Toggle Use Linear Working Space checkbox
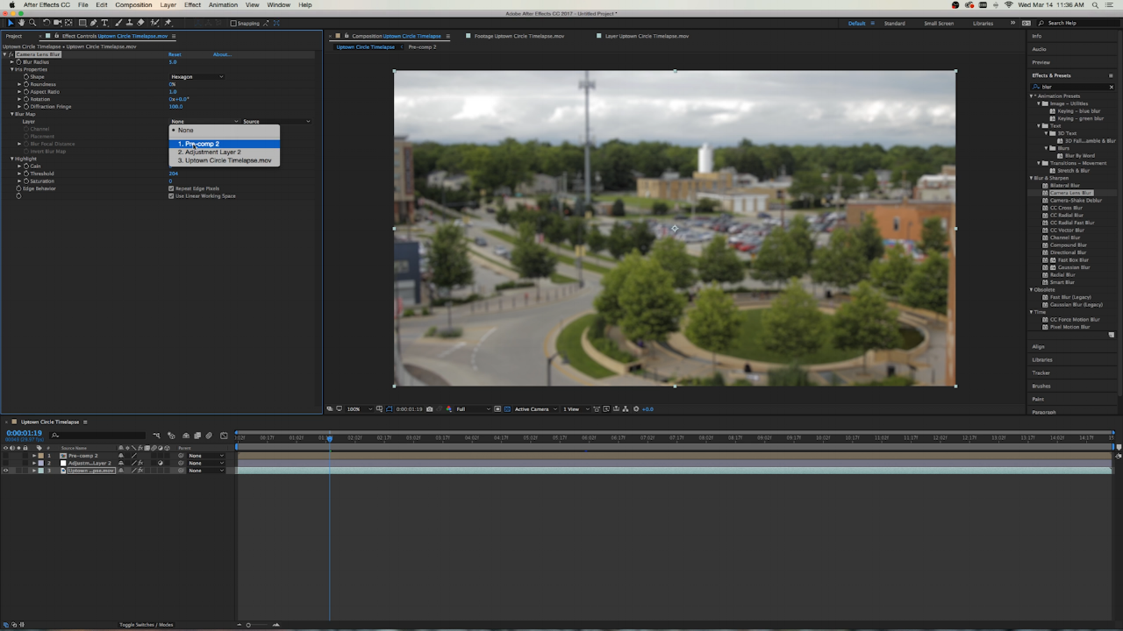Viewport: 1123px width, 631px height. (171, 195)
